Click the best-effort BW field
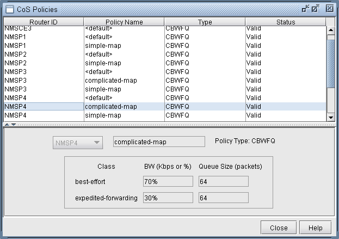Viewport: 339px width, 239px height. pos(168,181)
